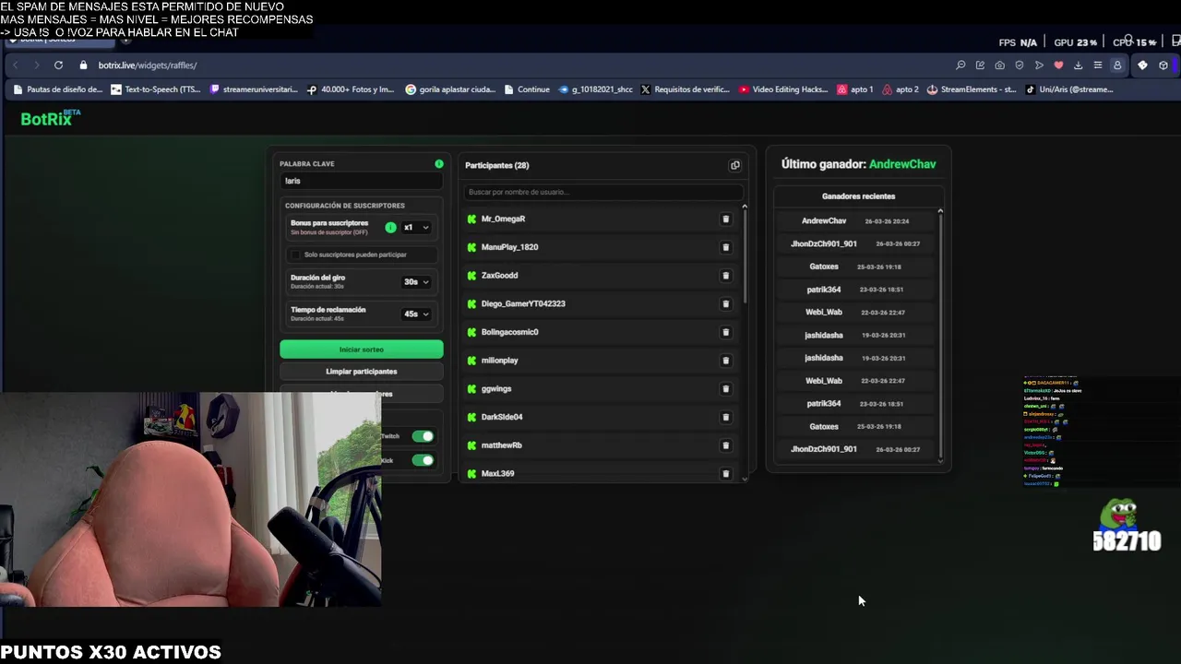1181x664 pixels.
Task: Remove MaxL369 via trash icon
Action: point(725,474)
